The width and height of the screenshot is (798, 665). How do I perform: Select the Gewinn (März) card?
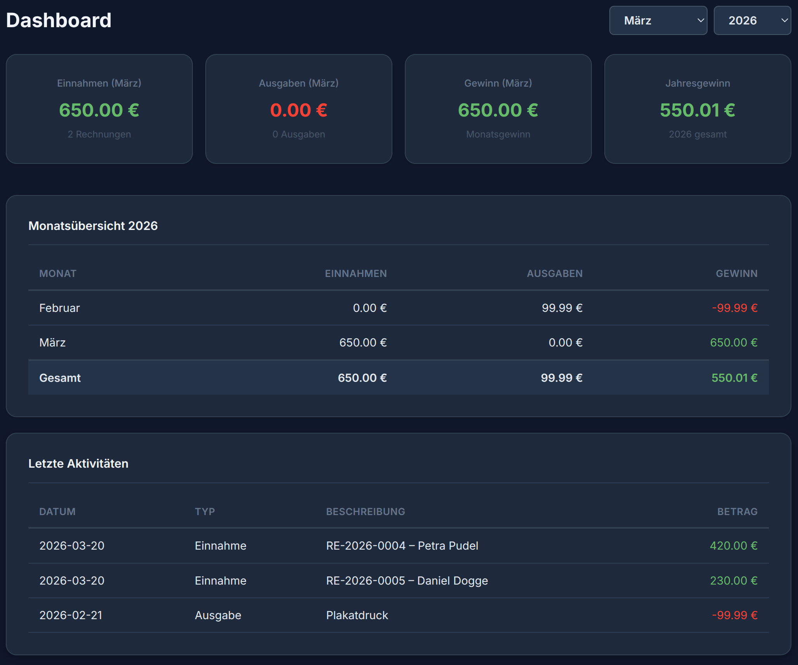click(498, 109)
